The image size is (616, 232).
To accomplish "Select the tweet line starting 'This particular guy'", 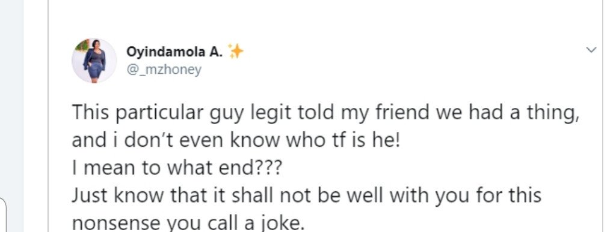I will tap(325, 113).
